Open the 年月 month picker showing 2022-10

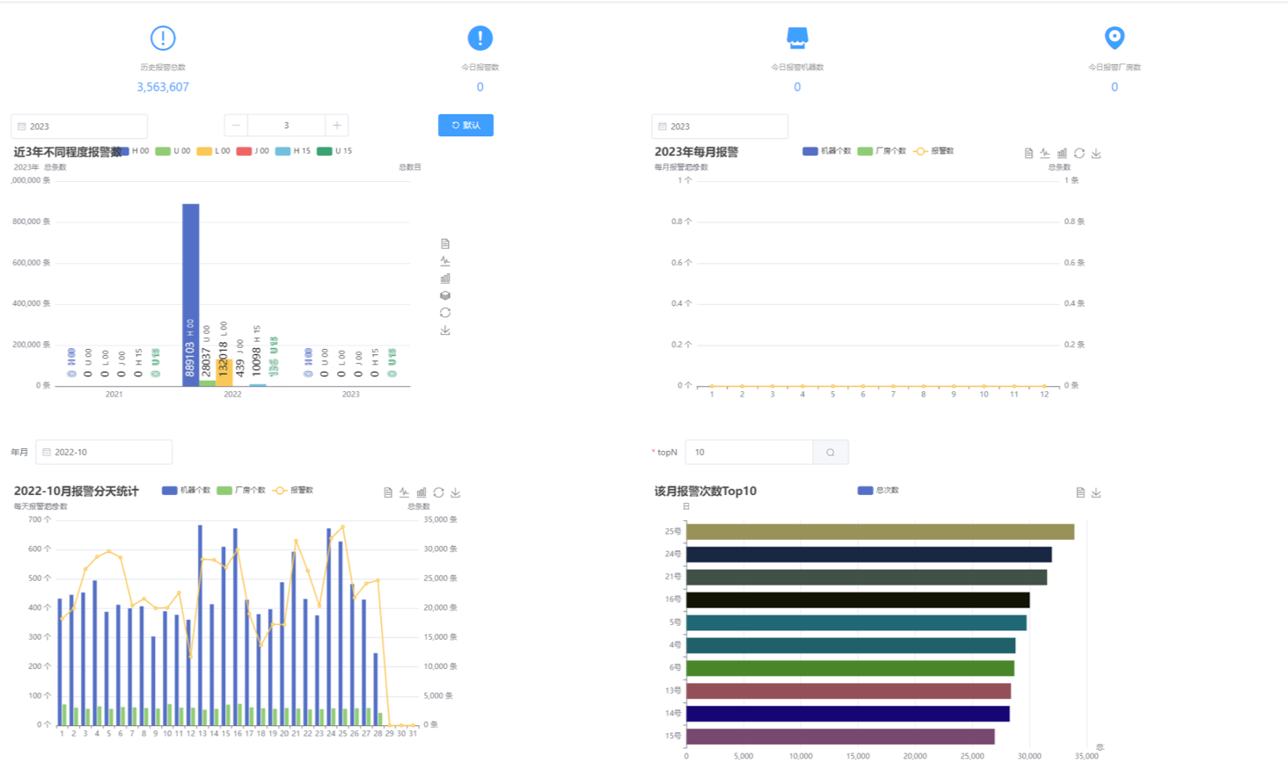(x=104, y=452)
